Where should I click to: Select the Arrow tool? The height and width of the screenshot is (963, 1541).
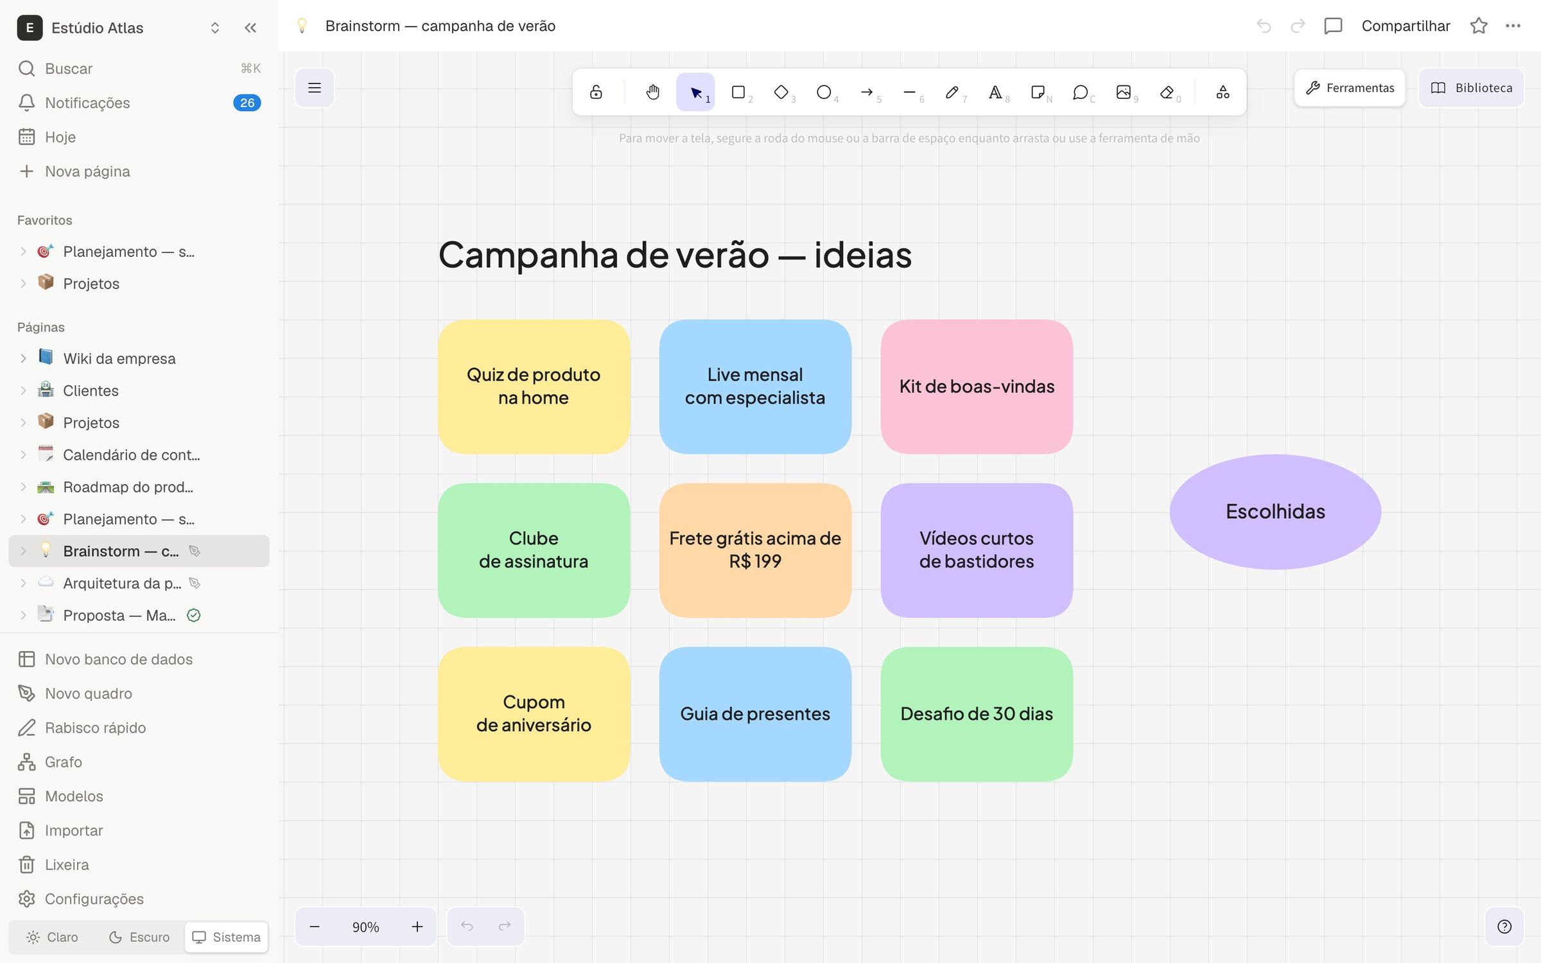[867, 92]
